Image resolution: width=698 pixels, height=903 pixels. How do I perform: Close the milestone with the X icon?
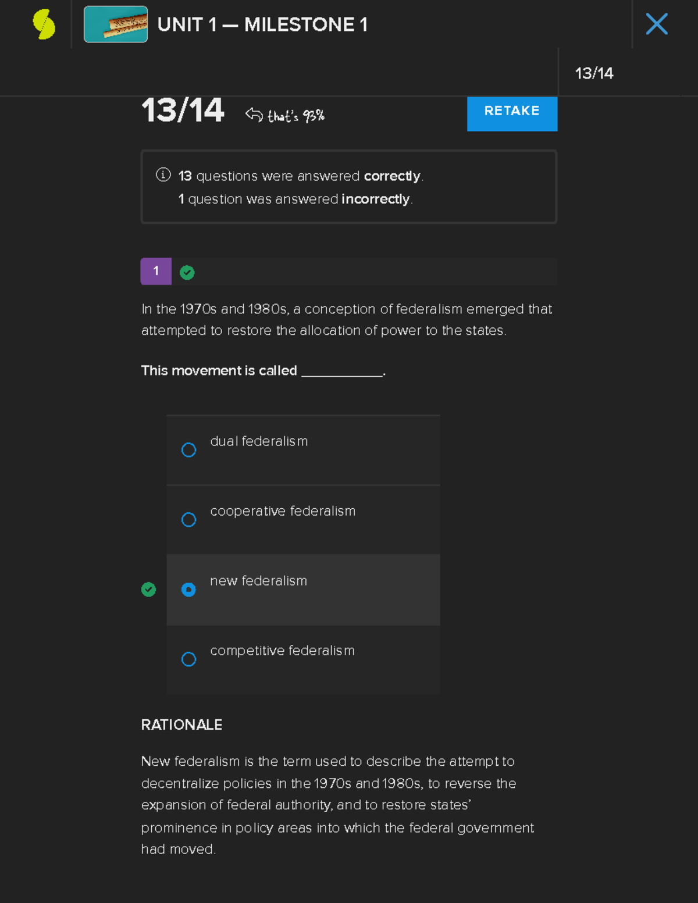[657, 24]
